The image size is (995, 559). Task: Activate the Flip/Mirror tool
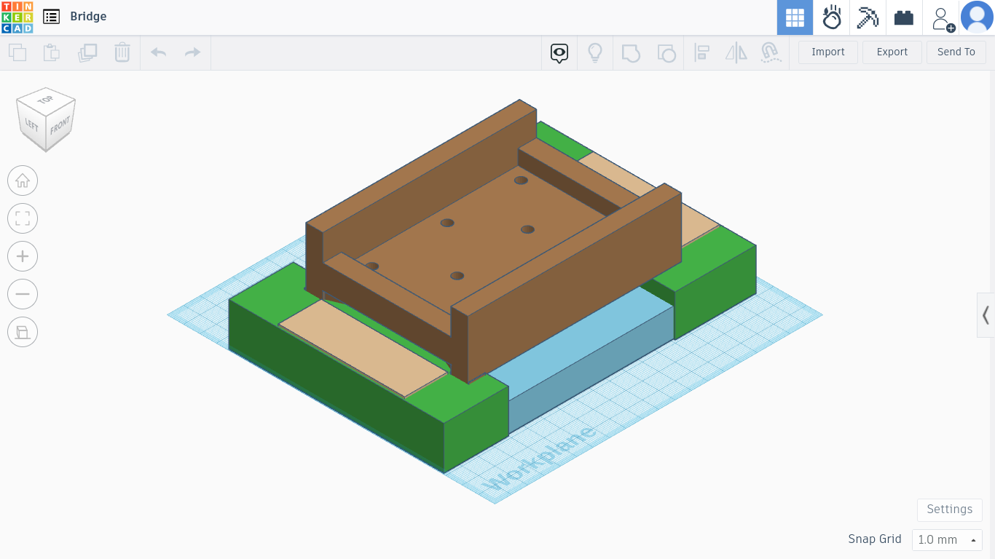736,52
